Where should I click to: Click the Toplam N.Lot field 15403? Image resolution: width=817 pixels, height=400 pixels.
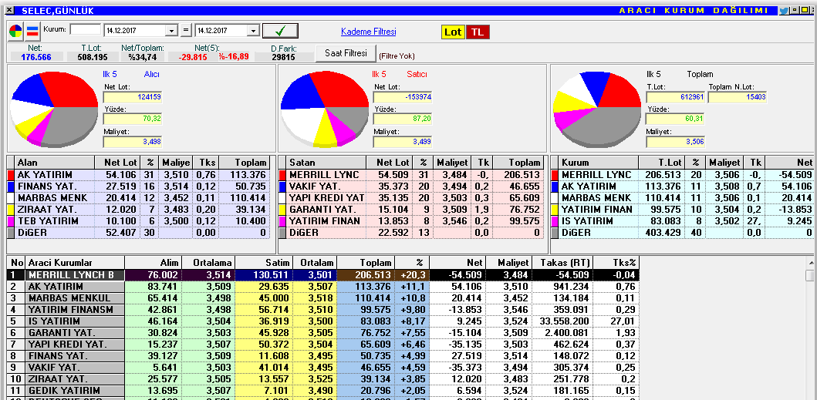coord(738,97)
